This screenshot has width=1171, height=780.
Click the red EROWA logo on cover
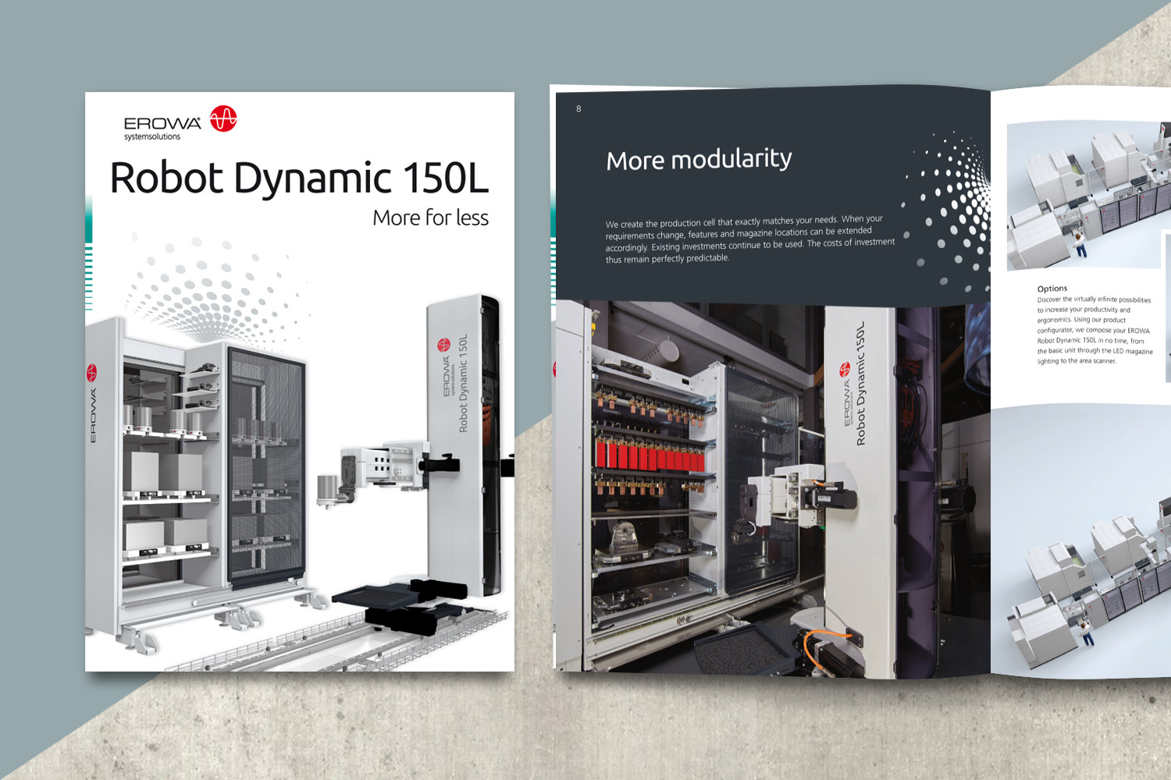(x=223, y=119)
